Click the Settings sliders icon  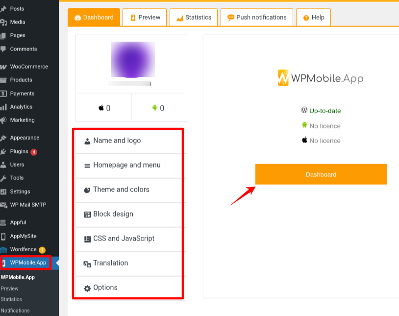click(x=3, y=192)
